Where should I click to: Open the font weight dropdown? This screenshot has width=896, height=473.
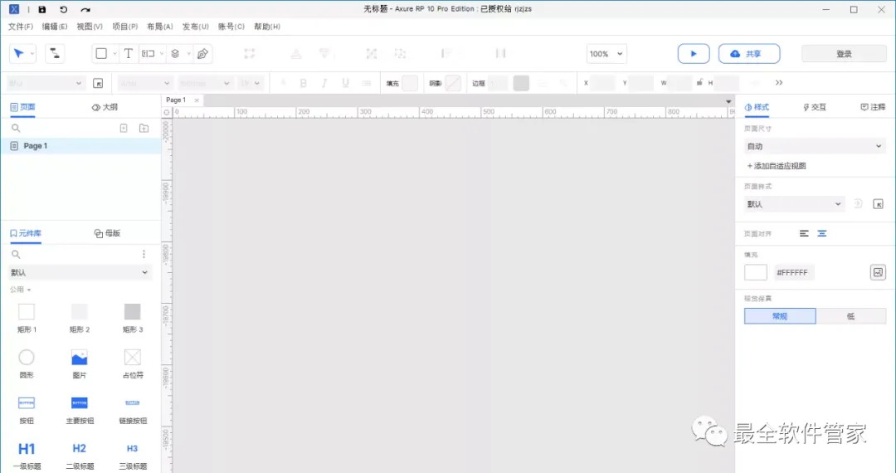[x=205, y=84]
